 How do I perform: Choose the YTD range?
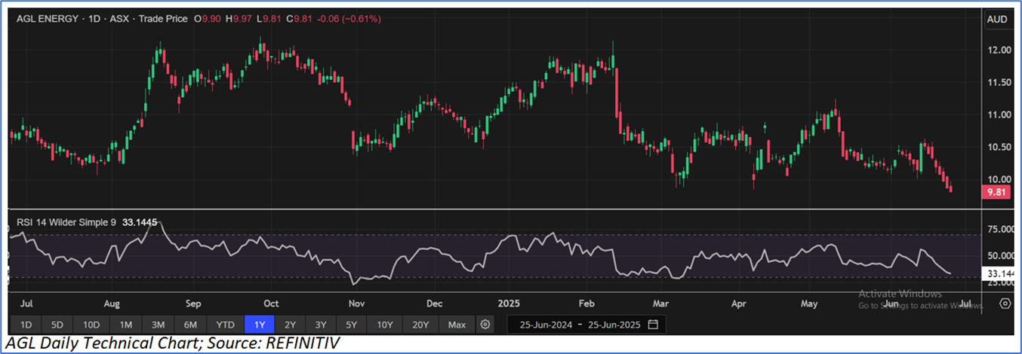click(225, 325)
